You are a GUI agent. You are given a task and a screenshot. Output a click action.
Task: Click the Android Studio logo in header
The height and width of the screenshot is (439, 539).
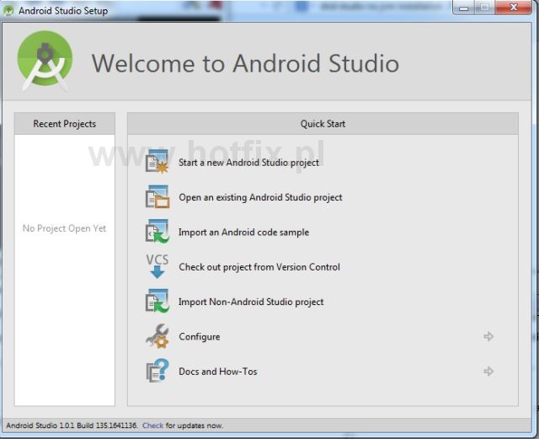coord(45,62)
